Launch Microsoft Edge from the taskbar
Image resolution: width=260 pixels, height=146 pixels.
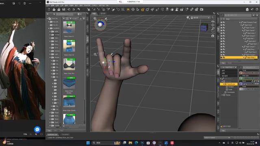136,143
